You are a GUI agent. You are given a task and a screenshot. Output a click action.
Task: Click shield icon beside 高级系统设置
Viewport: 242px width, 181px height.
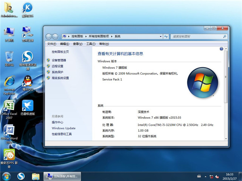tap(48, 78)
